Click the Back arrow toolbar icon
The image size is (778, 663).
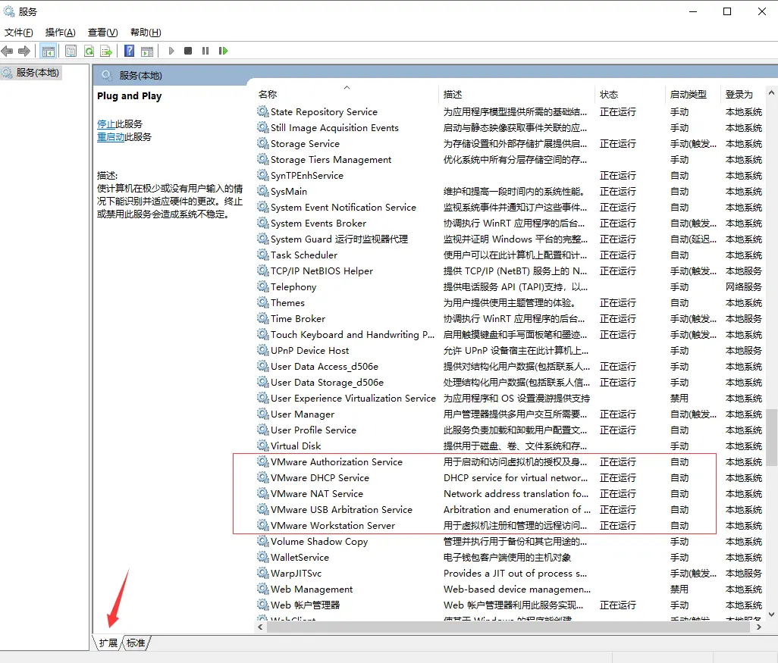click(x=7, y=51)
